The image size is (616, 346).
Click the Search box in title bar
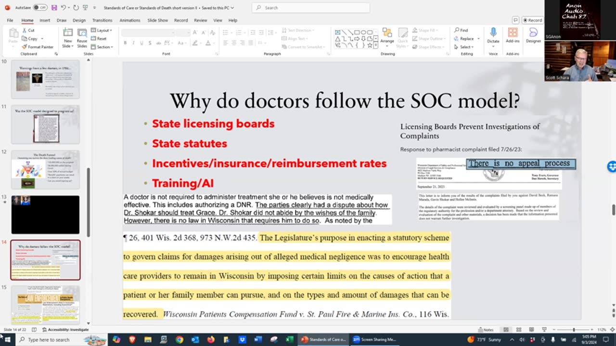[311, 8]
